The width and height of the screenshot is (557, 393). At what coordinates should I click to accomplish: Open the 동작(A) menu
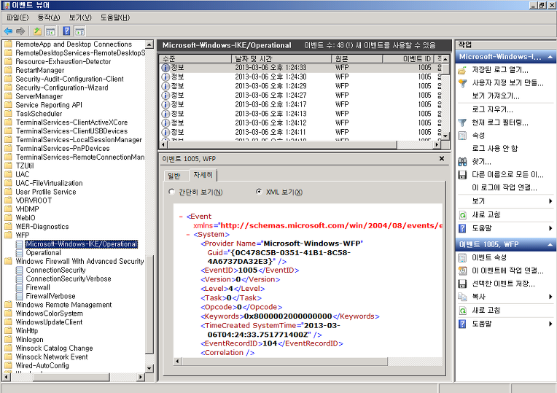pos(49,17)
